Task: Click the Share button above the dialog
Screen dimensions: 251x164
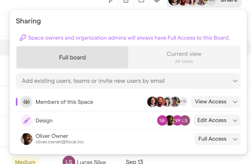Action: point(229,1)
